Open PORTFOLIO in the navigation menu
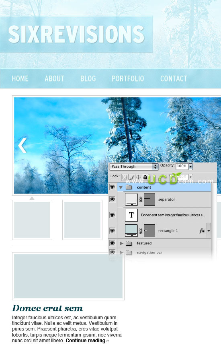 tap(128, 78)
